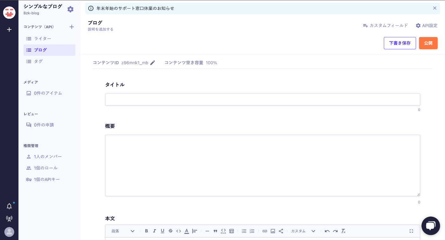Create a numbered list
Image resolution: width=445 pixels, height=240 pixels.
coord(252,231)
